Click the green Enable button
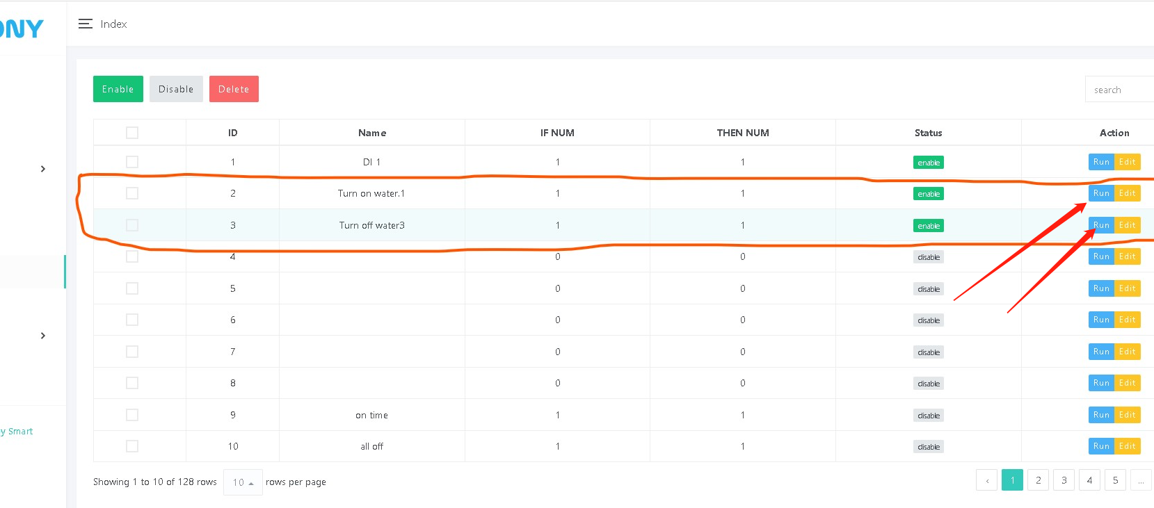 pyautogui.click(x=118, y=89)
